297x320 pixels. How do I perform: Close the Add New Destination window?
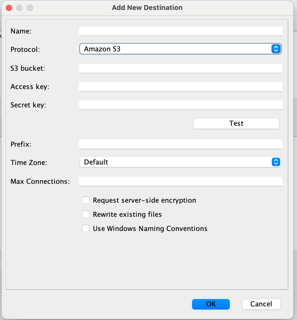9,8
